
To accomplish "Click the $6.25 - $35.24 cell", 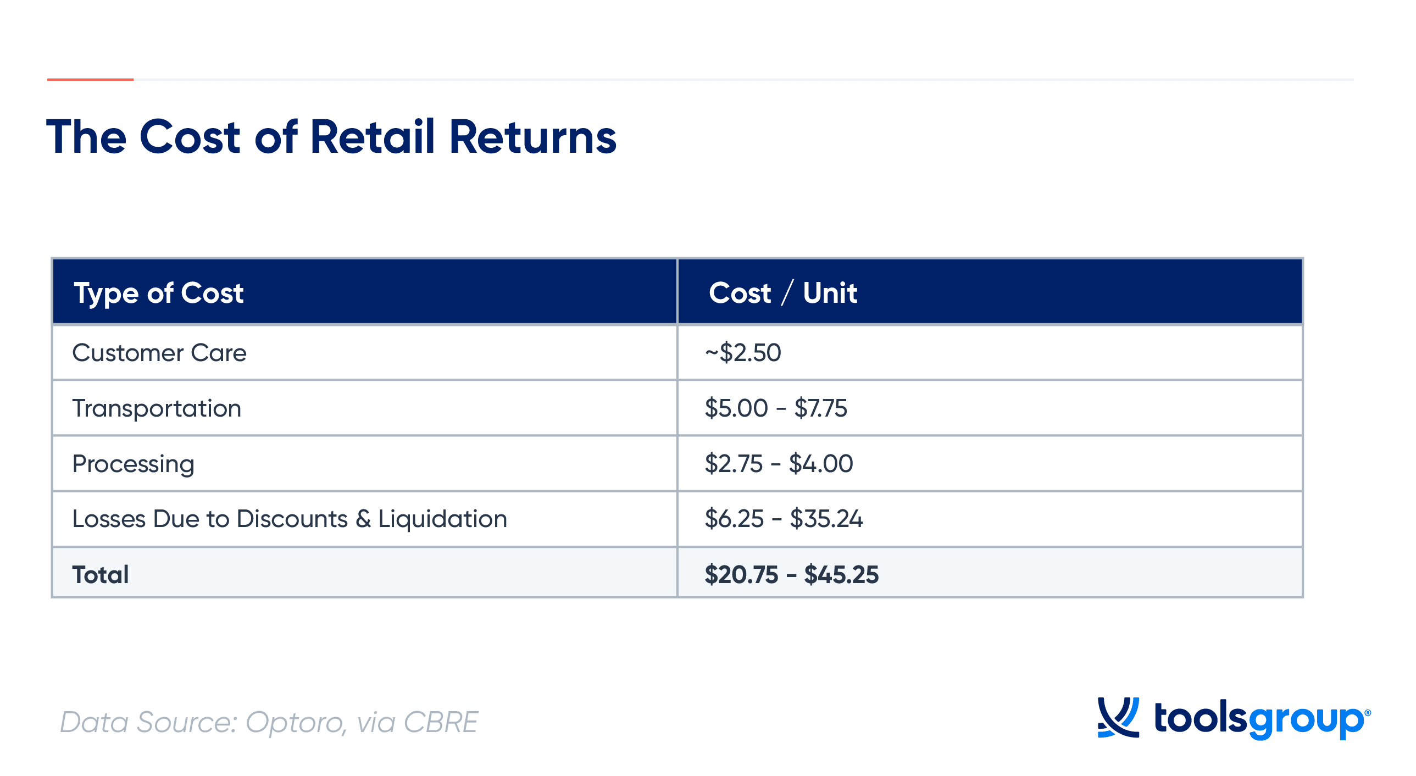I will [x=784, y=519].
